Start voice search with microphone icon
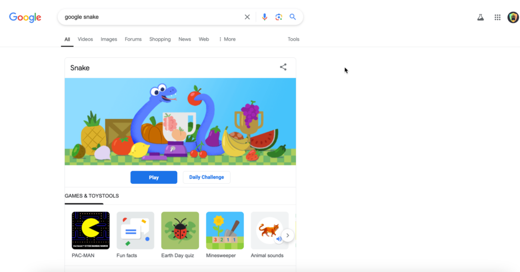 click(264, 17)
